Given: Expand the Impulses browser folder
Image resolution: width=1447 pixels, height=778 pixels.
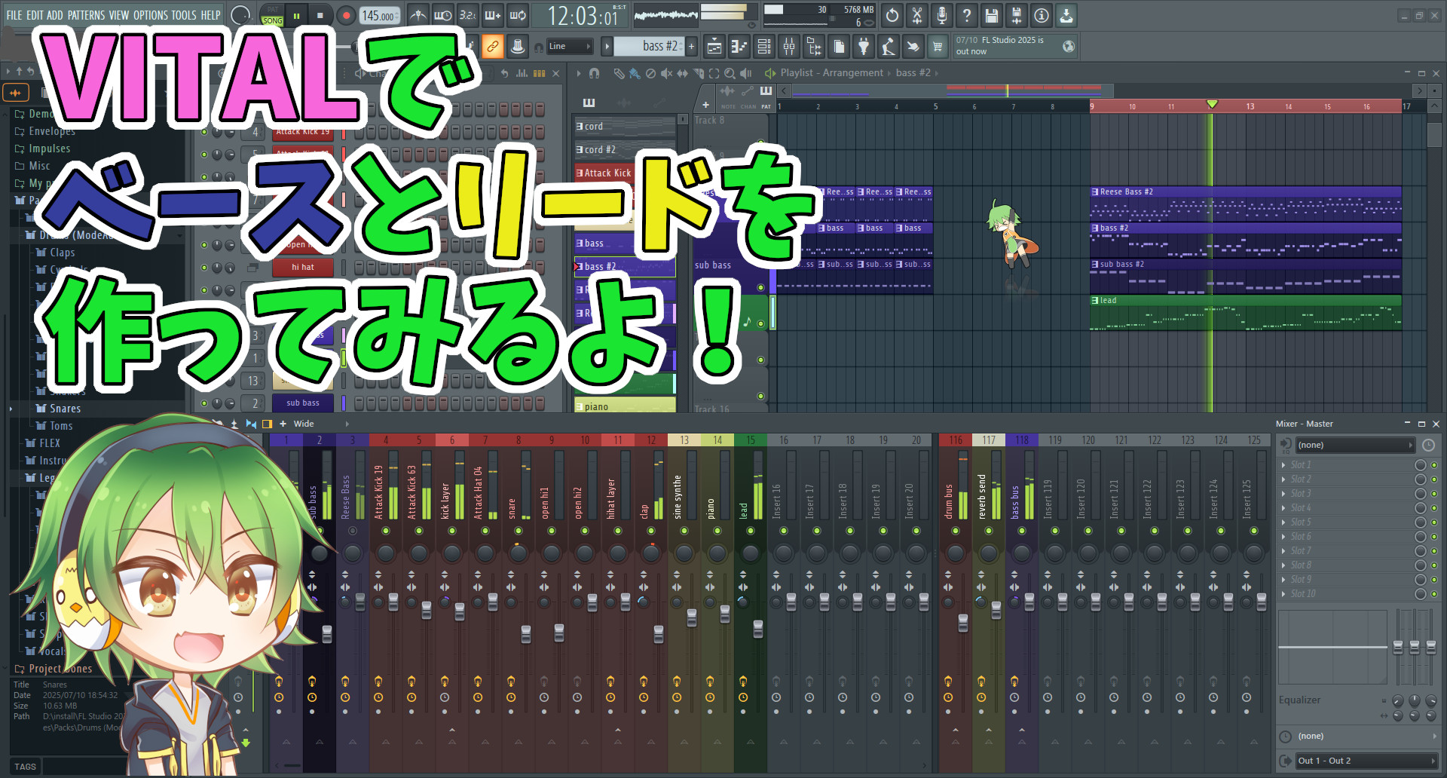Looking at the screenshot, I should point(42,149).
